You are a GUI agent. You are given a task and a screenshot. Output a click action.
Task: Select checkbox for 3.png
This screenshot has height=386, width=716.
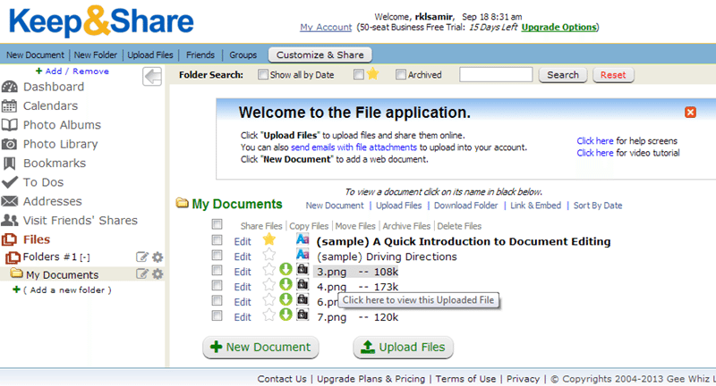point(217,270)
